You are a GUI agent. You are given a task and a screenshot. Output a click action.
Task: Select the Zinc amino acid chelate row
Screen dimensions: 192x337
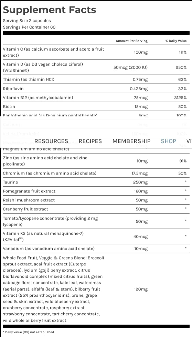coord(96,161)
